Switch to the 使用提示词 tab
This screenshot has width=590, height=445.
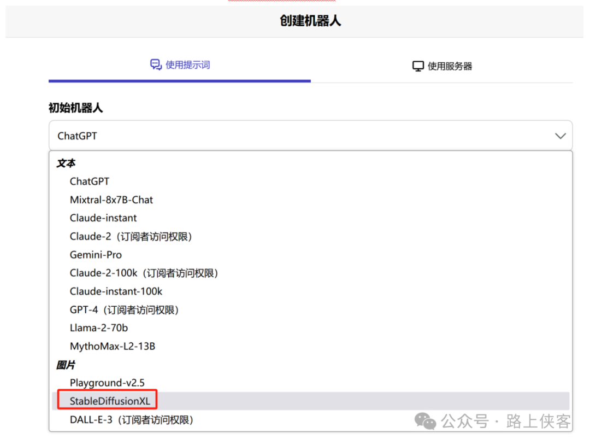180,65
